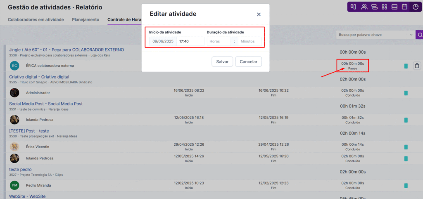Viewport: 423px width, 199px height.
Task: Open the Jingle / Até 60" activity link
Action: tap(67, 50)
